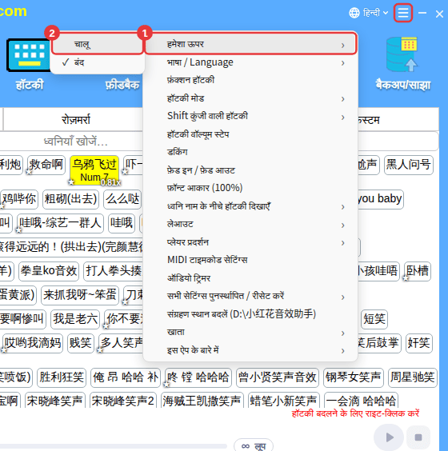This screenshot has height=451, width=448.
Task: Play the 奸笑 sound button
Action: (418, 343)
